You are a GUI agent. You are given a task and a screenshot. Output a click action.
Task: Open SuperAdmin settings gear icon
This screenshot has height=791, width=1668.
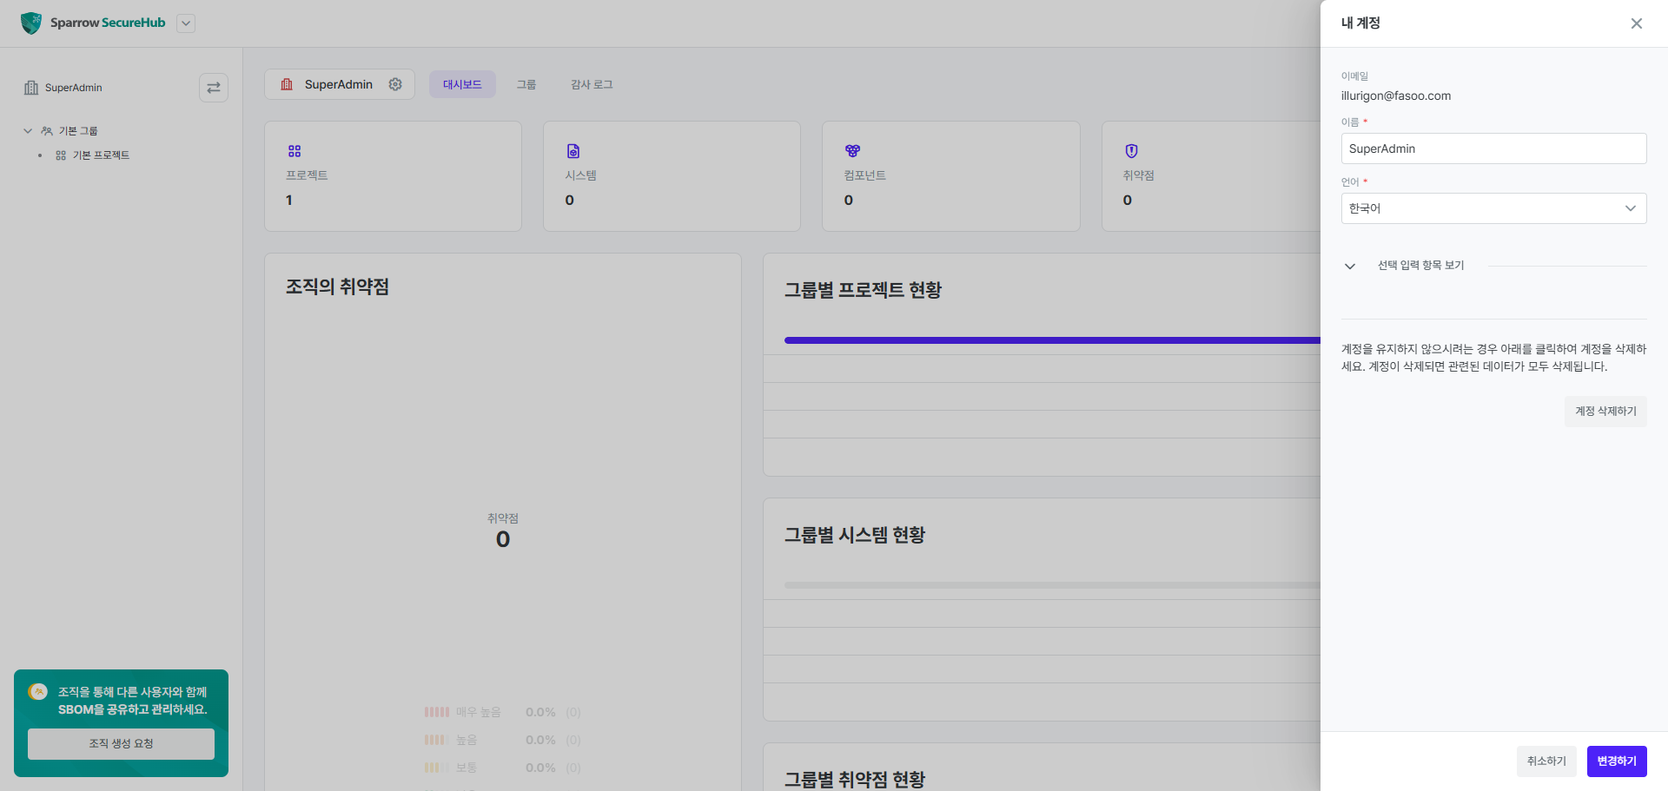[395, 84]
